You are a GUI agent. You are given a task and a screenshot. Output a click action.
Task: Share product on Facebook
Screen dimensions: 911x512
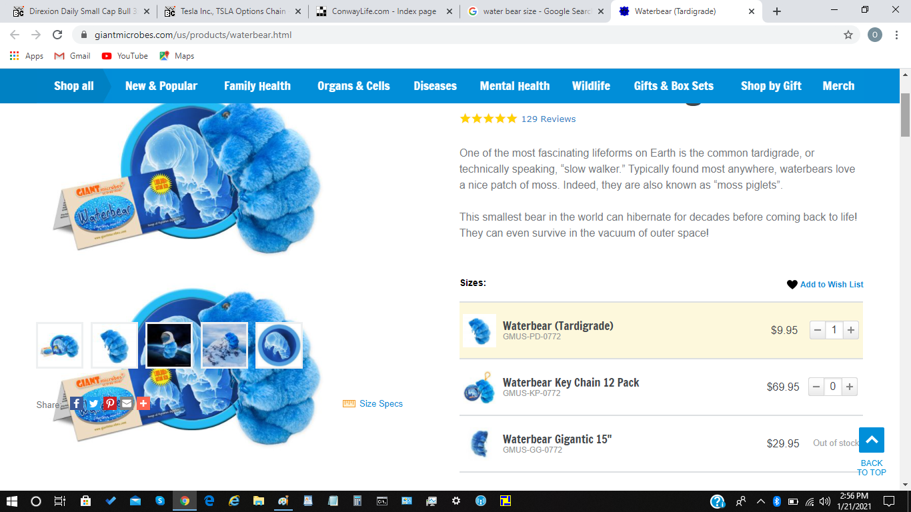pyautogui.click(x=77, y=403)
